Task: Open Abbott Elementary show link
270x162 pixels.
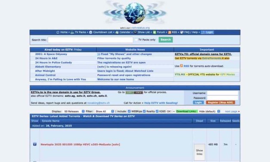Action: tap(48, 67)
